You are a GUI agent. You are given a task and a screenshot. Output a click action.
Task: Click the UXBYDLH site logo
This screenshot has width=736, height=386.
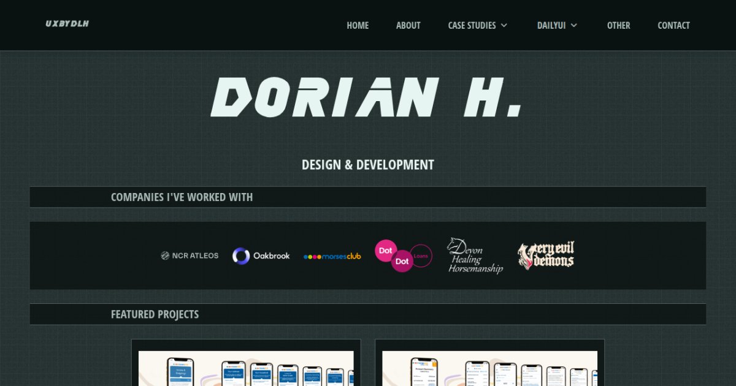coord(67,24)
